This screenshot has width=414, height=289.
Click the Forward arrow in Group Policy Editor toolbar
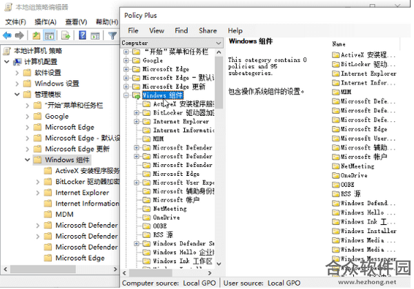point(19,35)
